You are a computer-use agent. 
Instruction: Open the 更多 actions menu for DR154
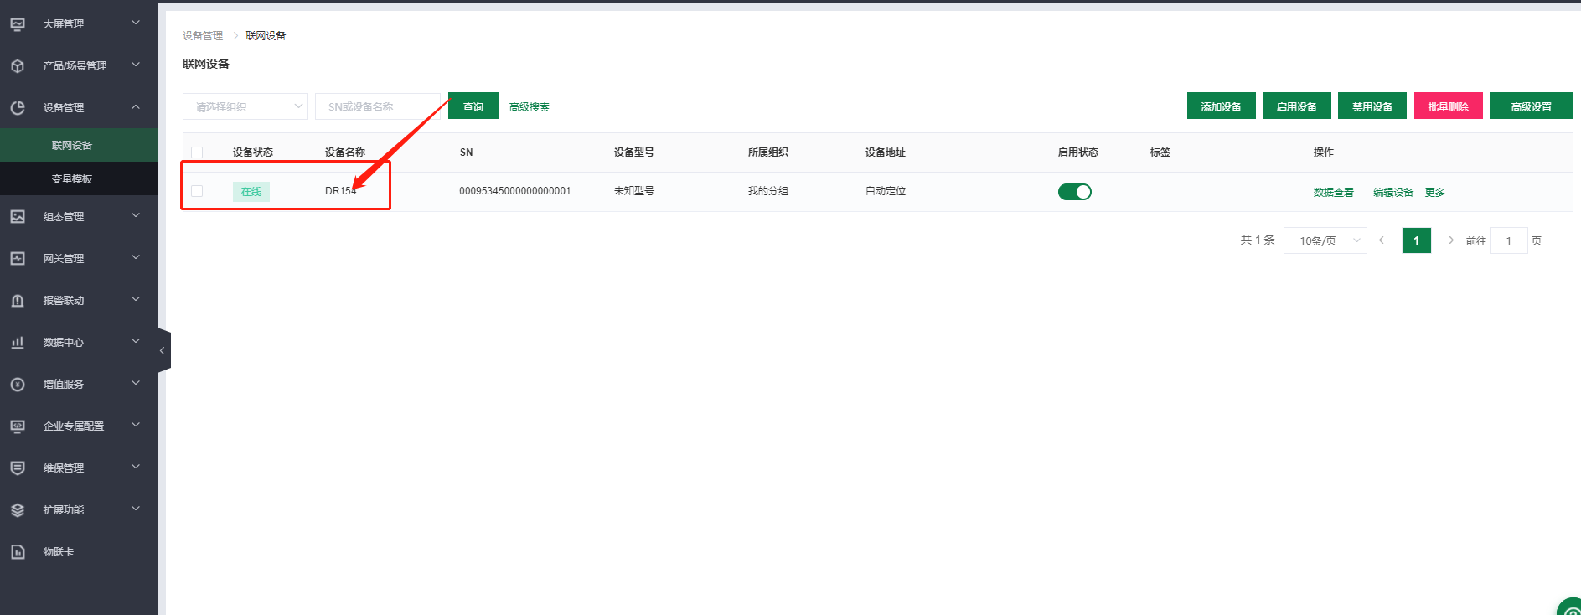(x=1435, y=193)
